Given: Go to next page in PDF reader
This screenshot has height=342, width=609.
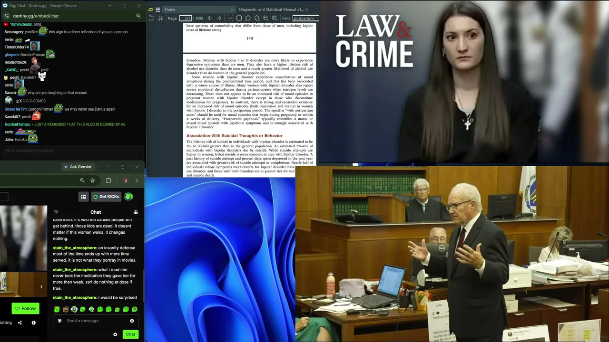Looking at the screenshot, I should (x=219, y=18).
